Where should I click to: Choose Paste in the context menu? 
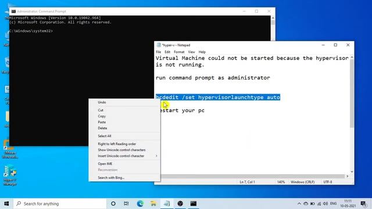pos(124,122)
